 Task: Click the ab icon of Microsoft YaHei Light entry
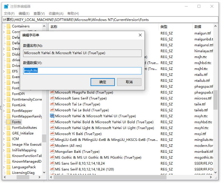pyautogui.click(x=52, y=128)
